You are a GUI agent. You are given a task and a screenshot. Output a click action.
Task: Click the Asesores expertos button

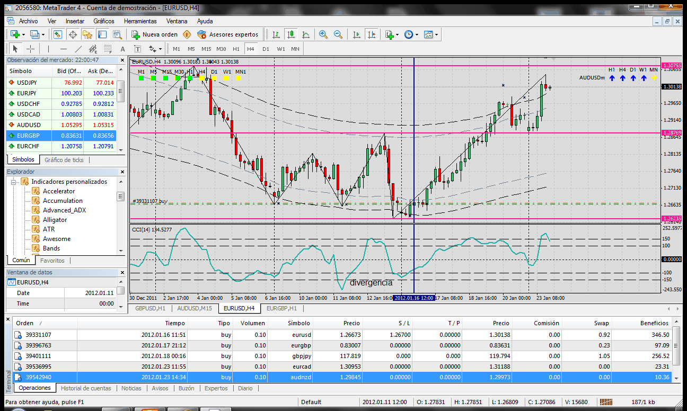point(228,34)
